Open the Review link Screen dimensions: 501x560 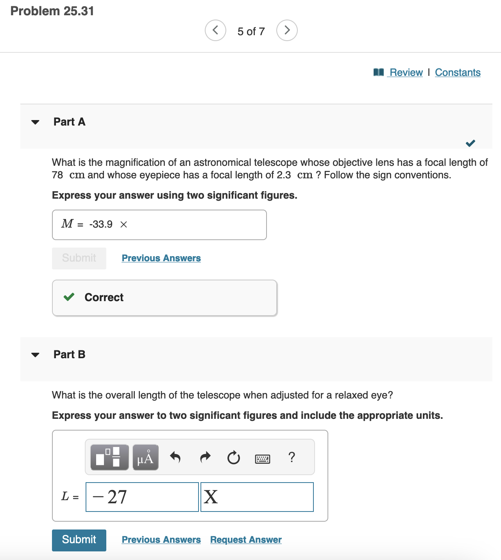point(406,72)
